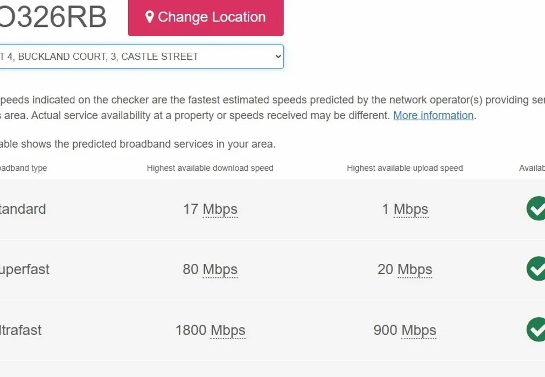Image resolution: width=545 pixels, height=377 pixels.
Task: Click the "Highest available download speed" column header
Action: 210,168
